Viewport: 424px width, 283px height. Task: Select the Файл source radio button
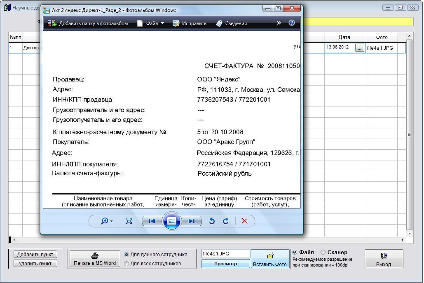[x=295, y=252]
